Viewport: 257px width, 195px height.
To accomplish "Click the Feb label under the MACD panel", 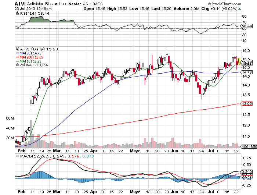I will click(x=22, y=192).
